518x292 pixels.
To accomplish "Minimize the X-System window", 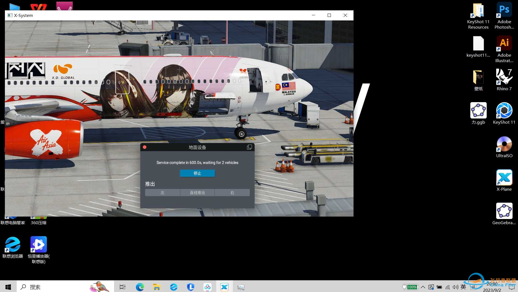I will [313, 15].
